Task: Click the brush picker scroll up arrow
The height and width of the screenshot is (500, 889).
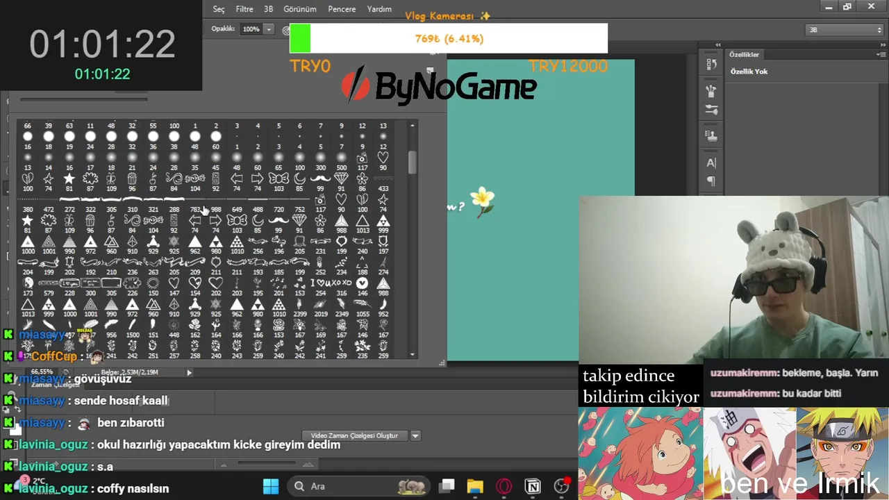Action: pyautogui.click(x=413, y=126)
